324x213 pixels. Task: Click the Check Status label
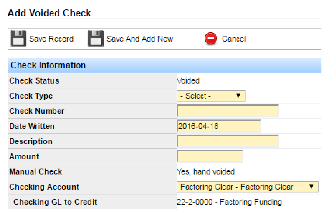pos(34,81)
